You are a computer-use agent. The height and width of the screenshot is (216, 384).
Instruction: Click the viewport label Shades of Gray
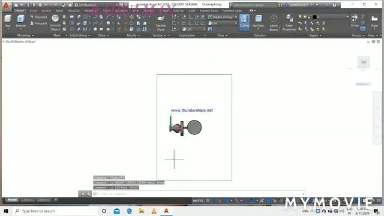click(25, 41)
